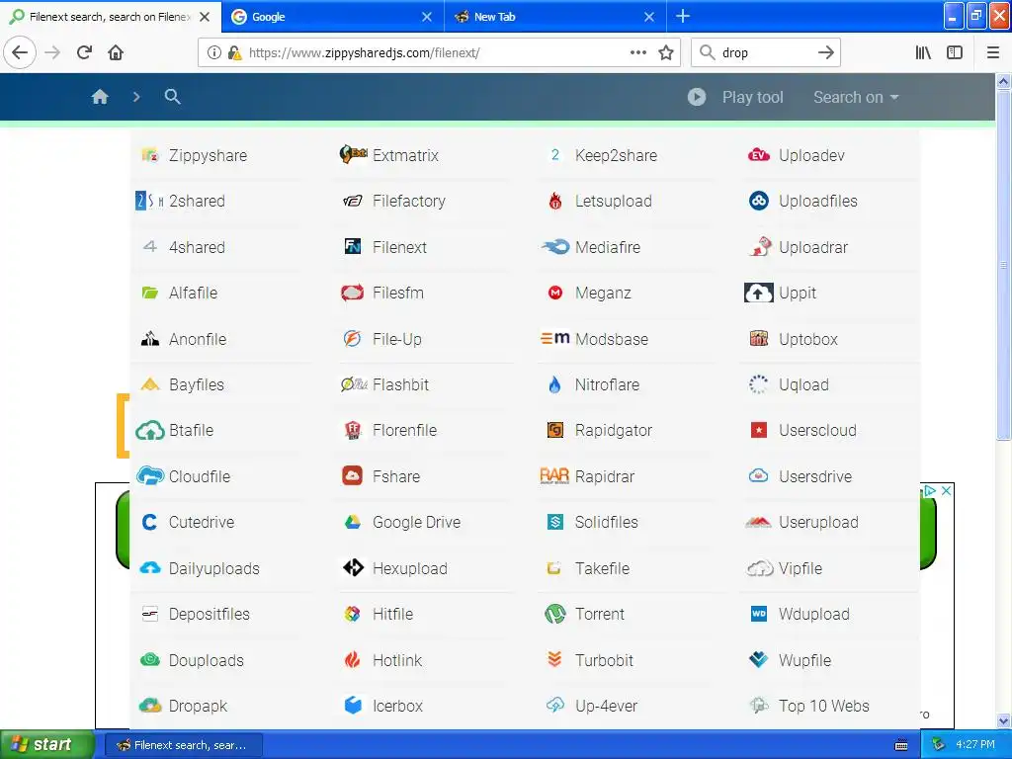Click the magnifier icon in site header
The width and height of the screenshot is (1012, 759).
pyautogui.click(x=172, y=97)
